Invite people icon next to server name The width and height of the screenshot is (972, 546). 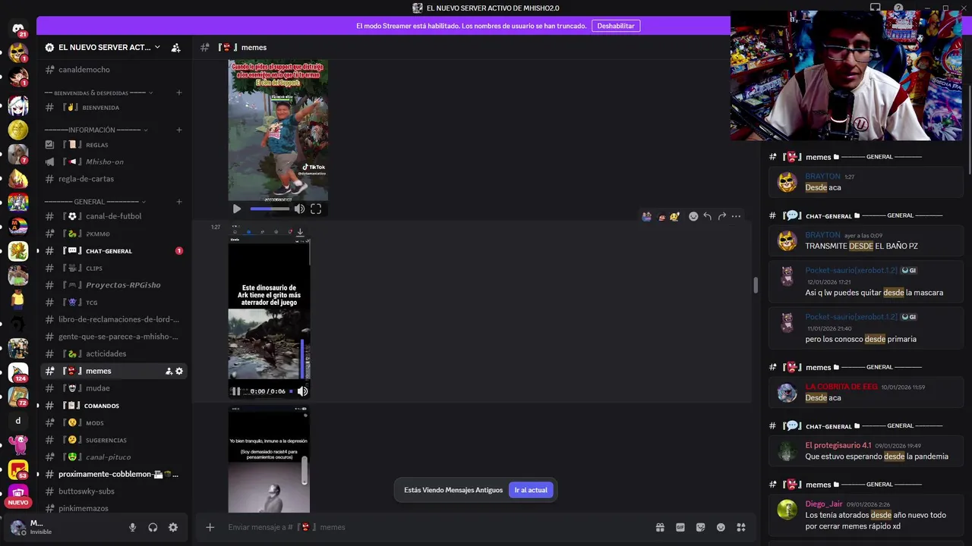176,47
